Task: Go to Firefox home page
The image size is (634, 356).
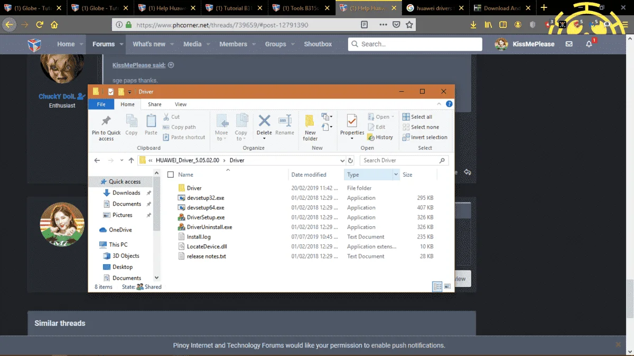Action: 54,24
